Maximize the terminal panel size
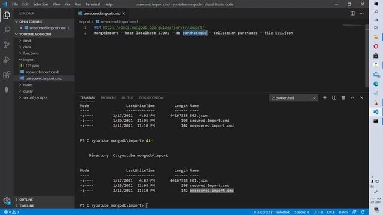The width and height of the screenshot is (383, 215). [x=352, y=98]
